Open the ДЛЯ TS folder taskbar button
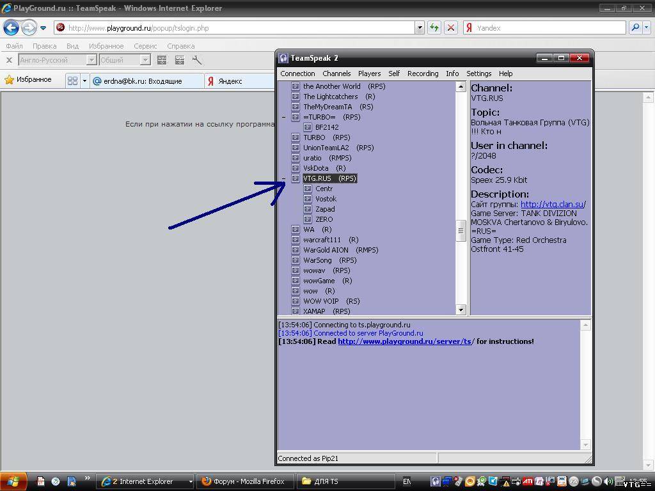Screen dimensions: 655x491 tap(346, 481)
